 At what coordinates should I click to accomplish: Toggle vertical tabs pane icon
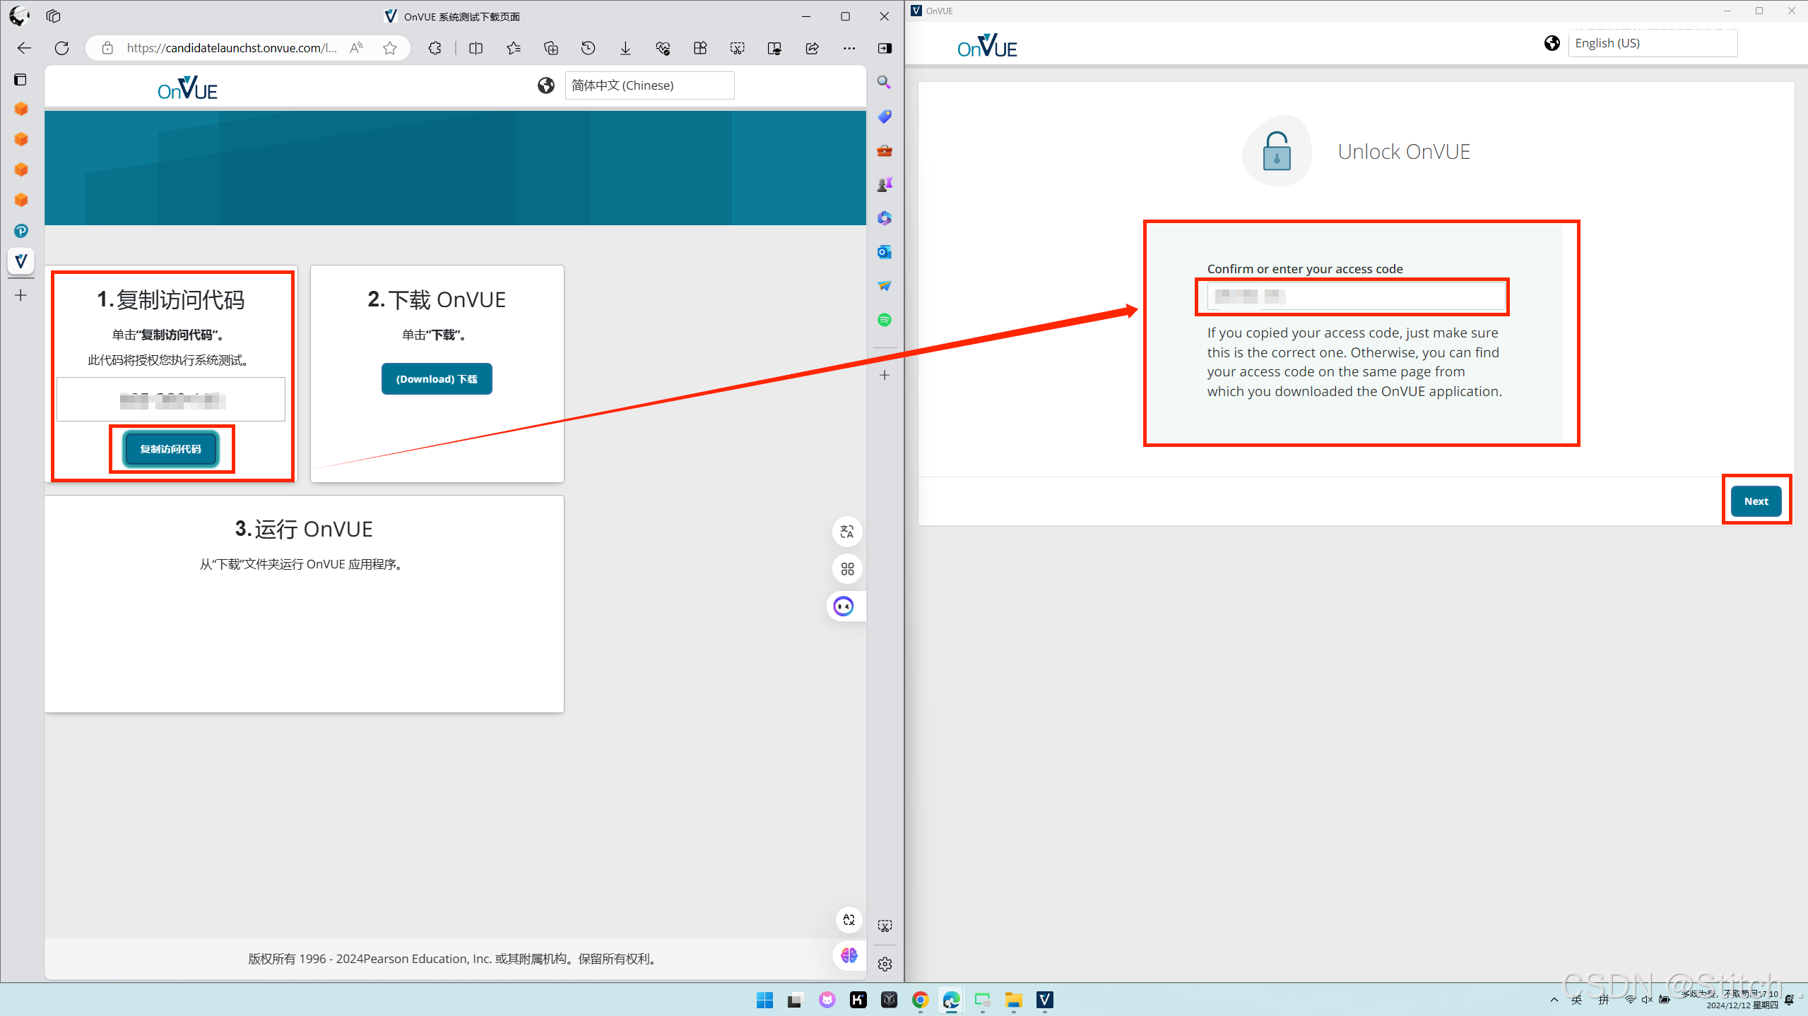click(20, 80)
